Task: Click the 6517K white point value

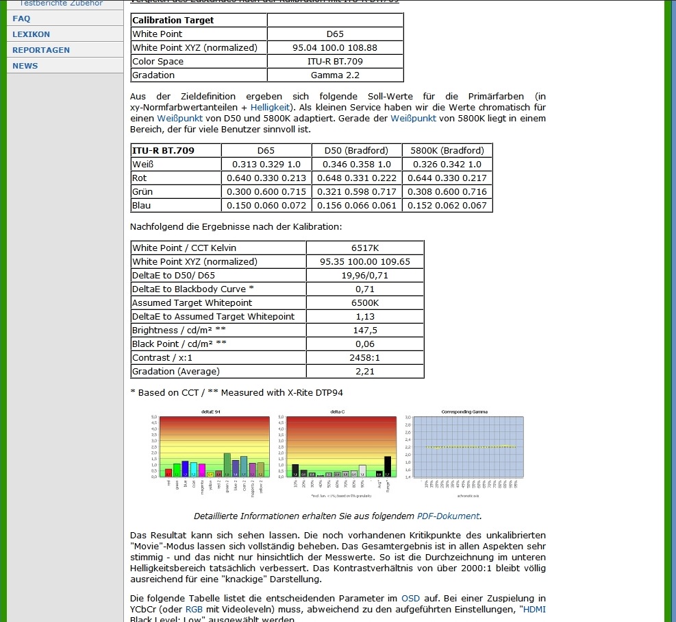Action: tap(364, 248)
